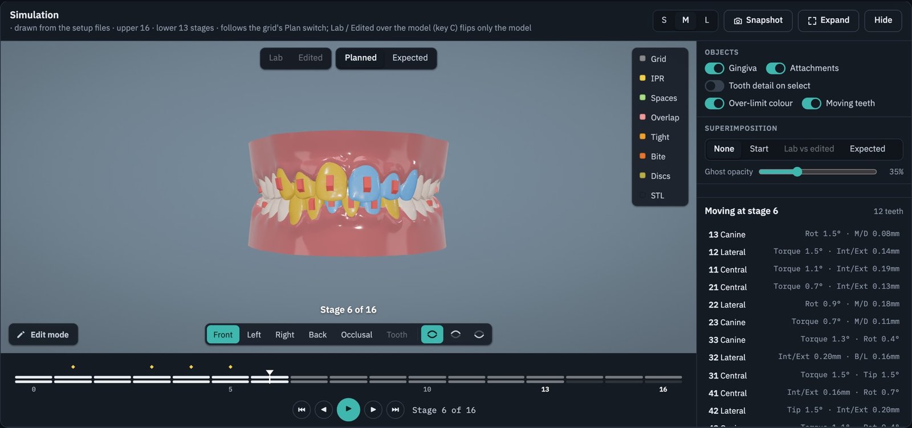This screenshot has height=428, width=912.
Task: Select the Left view
Action: point(254,335)
